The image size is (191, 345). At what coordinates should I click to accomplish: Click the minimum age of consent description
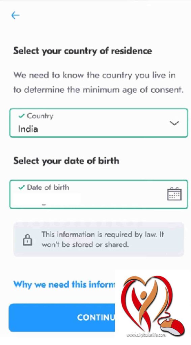pos(98,83)
